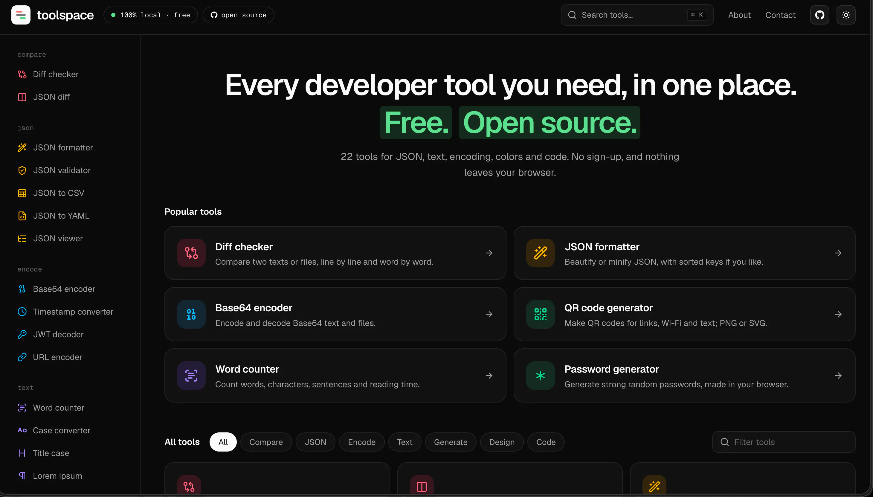This screenshot has height=497, width=873.
Task: Click the Base64 encoder popular card icon
Action: tap(191, 314)
